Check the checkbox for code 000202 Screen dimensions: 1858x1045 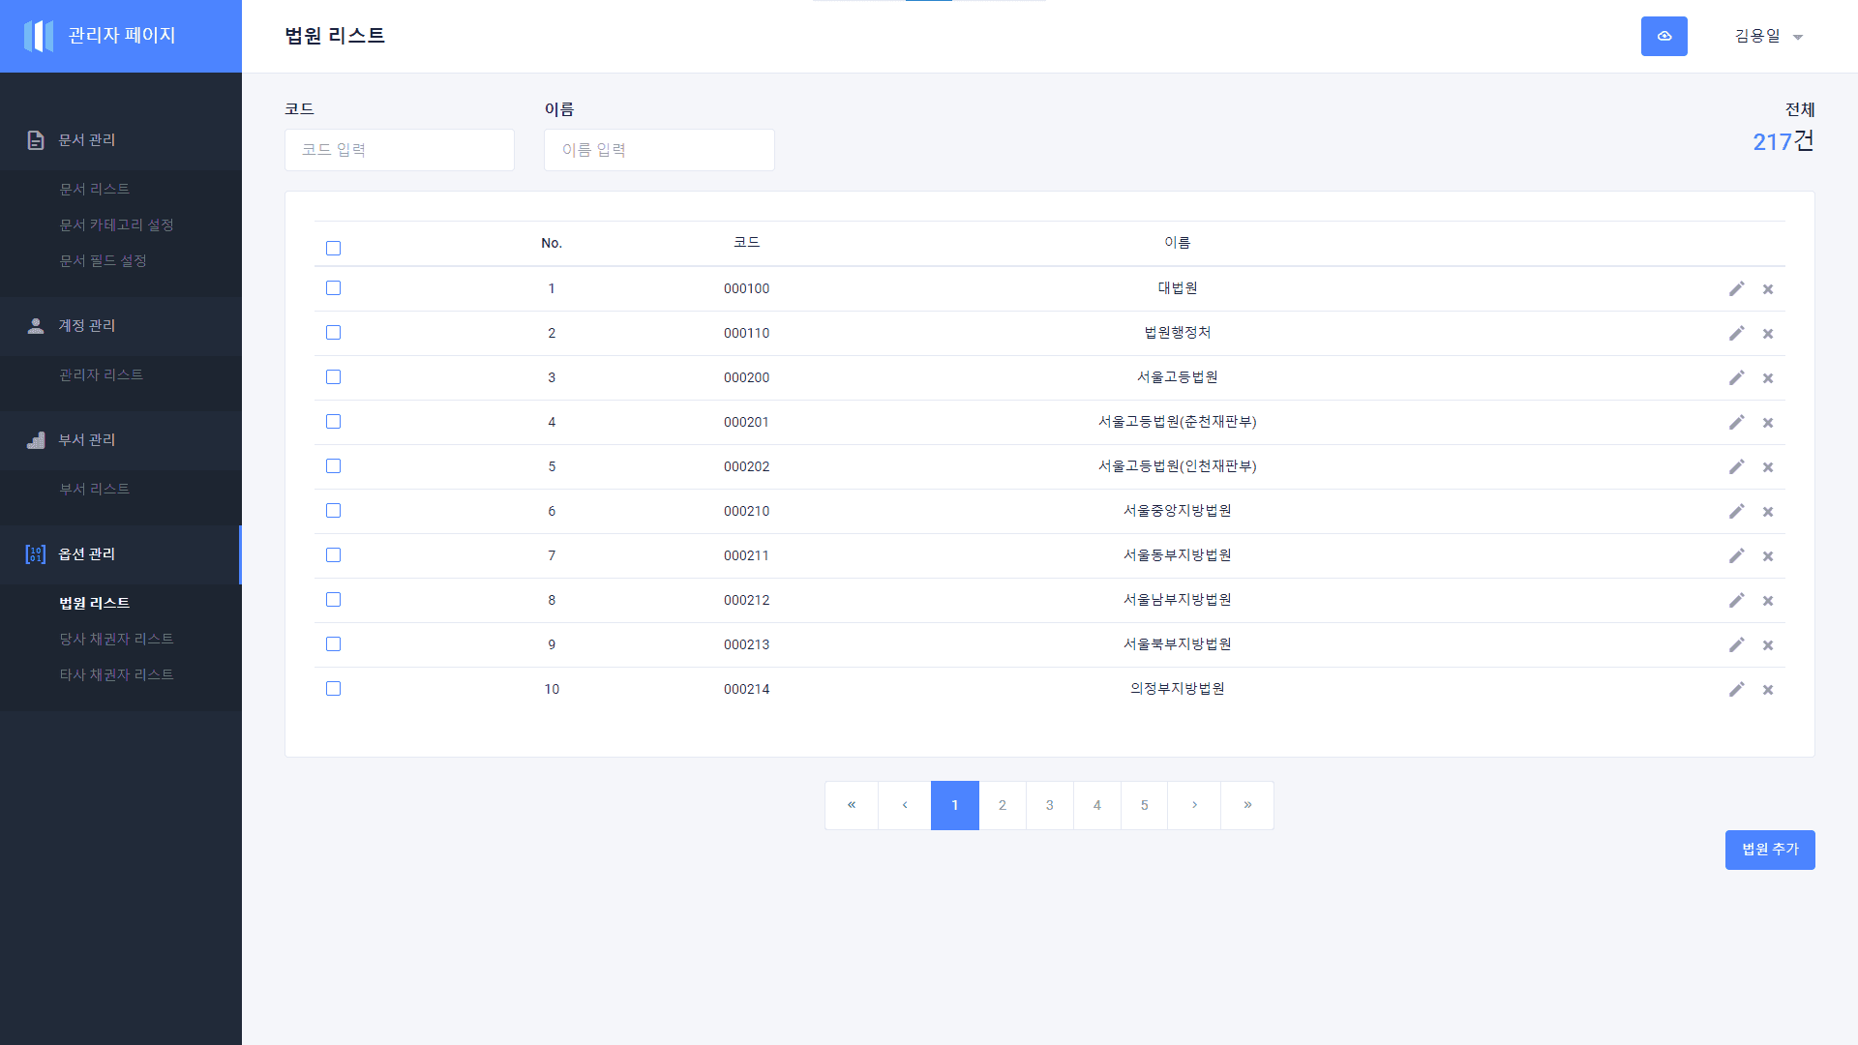point(333,466)
